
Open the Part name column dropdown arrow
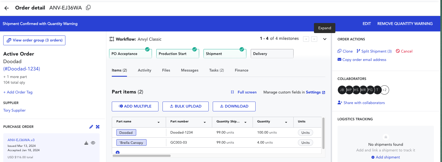(x=159, y=122)
